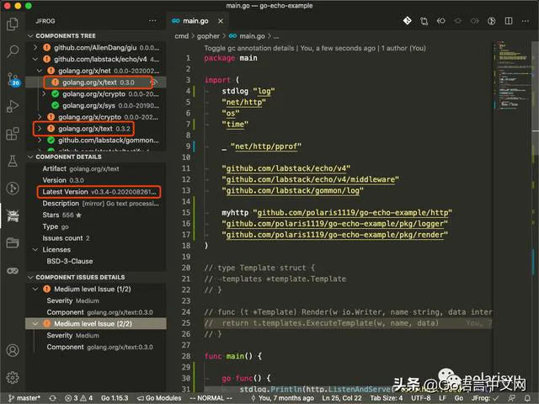Collapse Medium level Issue (1/2)
This screenshot has height=404, width=539.
click(35, 290)
